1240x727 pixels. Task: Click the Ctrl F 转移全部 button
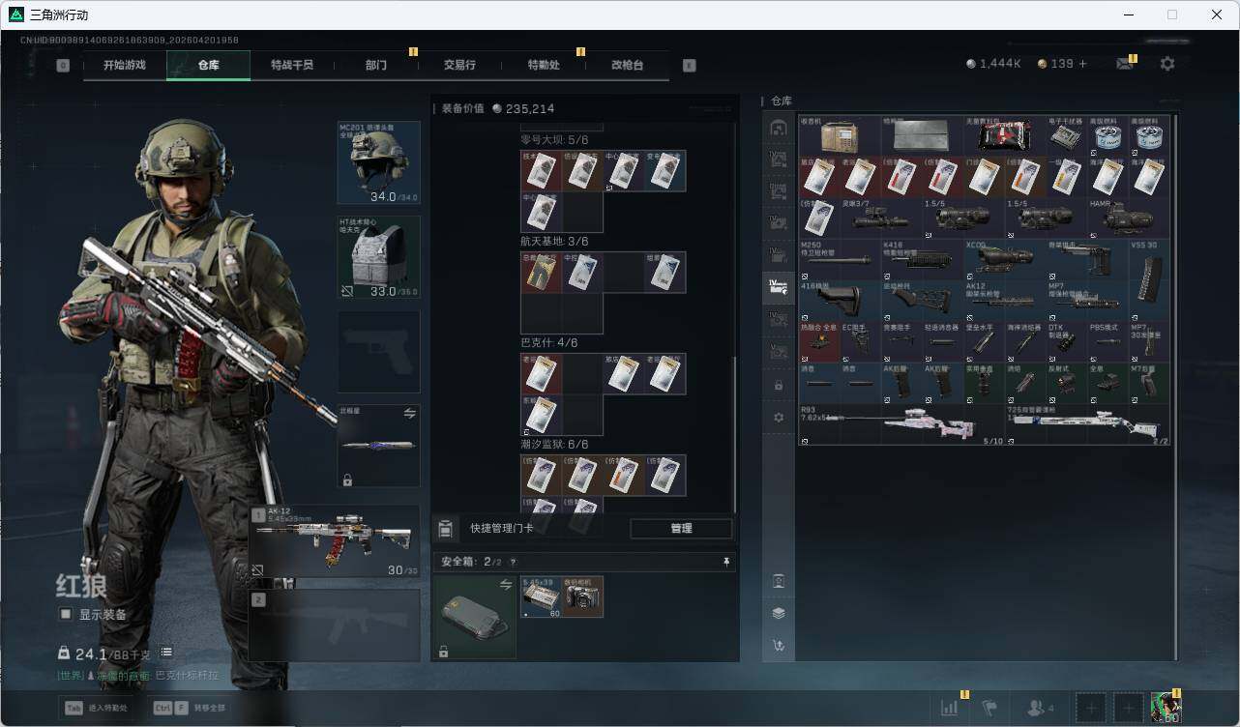pyautogui.click(x=190, y=708)
